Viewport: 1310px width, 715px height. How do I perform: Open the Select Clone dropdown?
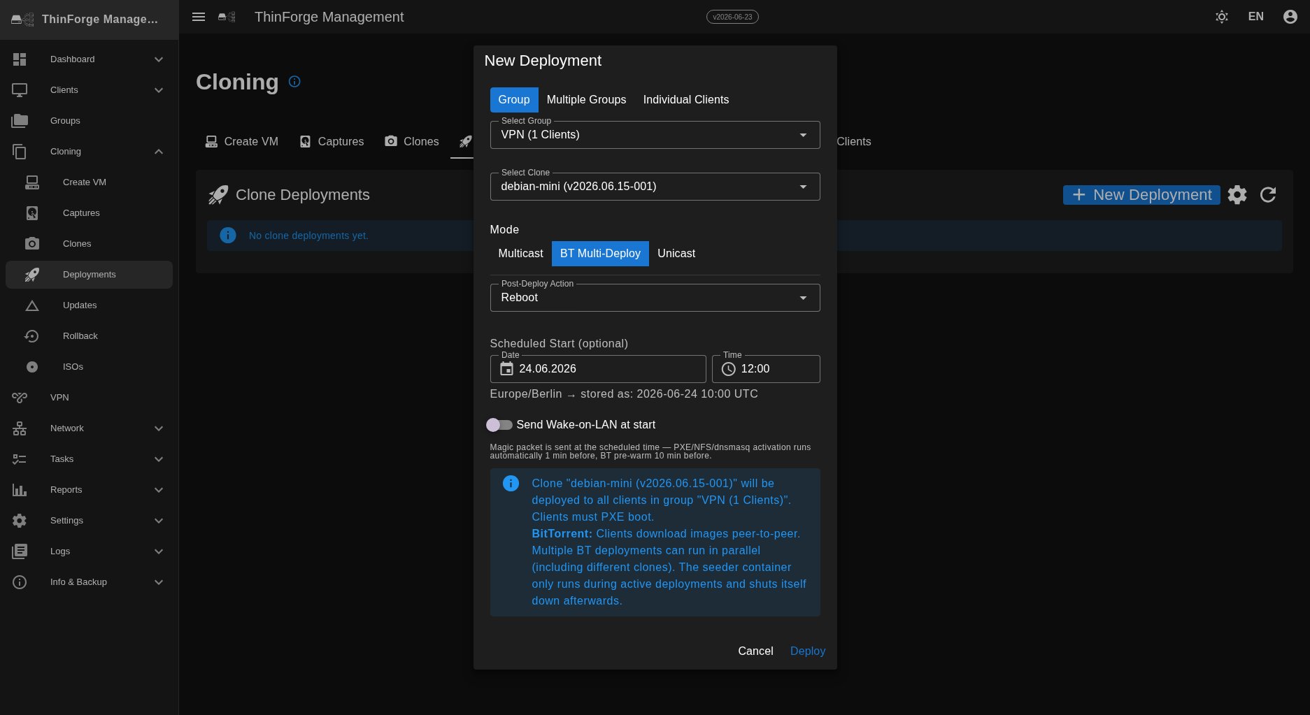click(x=655, y=187)
